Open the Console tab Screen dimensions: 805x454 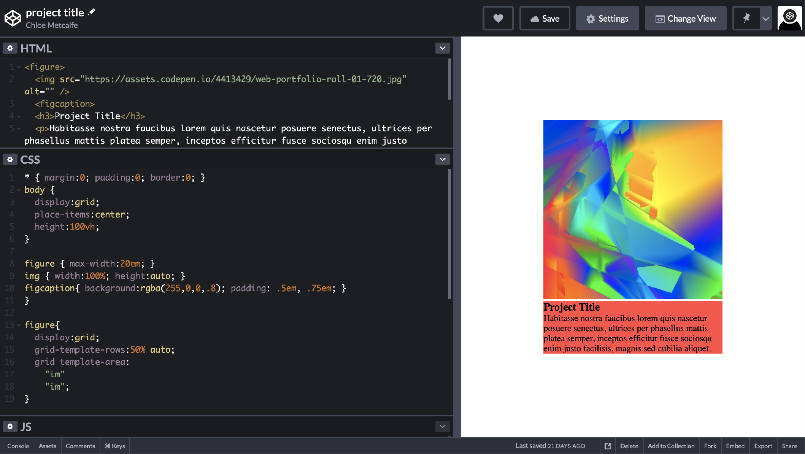[x=17, y=446]
